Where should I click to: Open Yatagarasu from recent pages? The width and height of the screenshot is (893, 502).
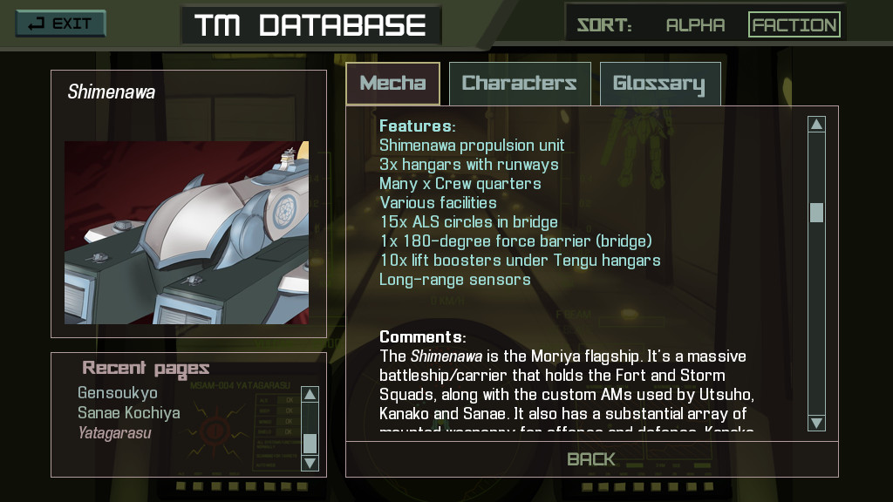(x=114, y=433)
